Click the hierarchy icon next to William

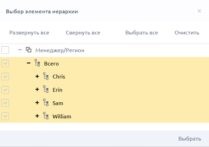click(46, 116)
